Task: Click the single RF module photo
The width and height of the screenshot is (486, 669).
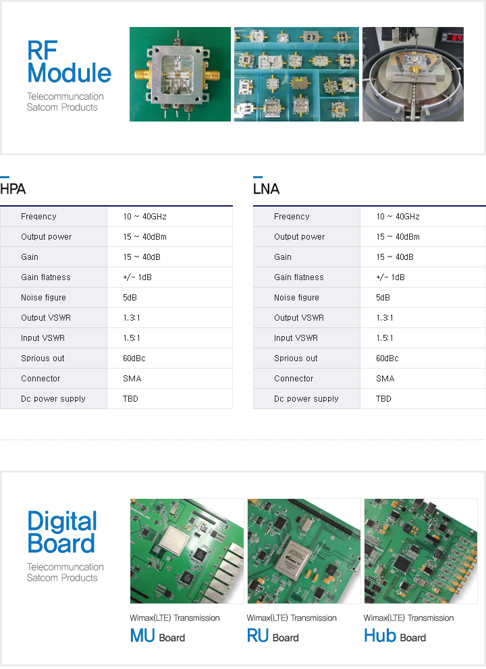Action: [x=180, y=74]
